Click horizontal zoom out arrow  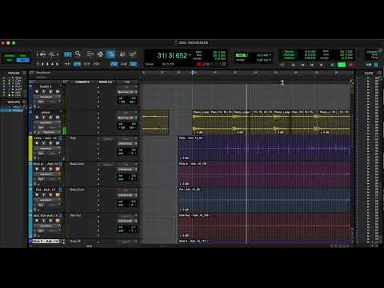coord(38,54)
